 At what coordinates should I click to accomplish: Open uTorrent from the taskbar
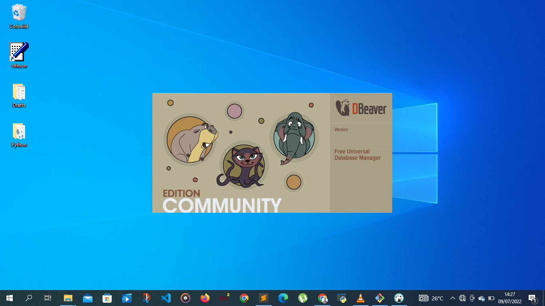click(303, 298)
